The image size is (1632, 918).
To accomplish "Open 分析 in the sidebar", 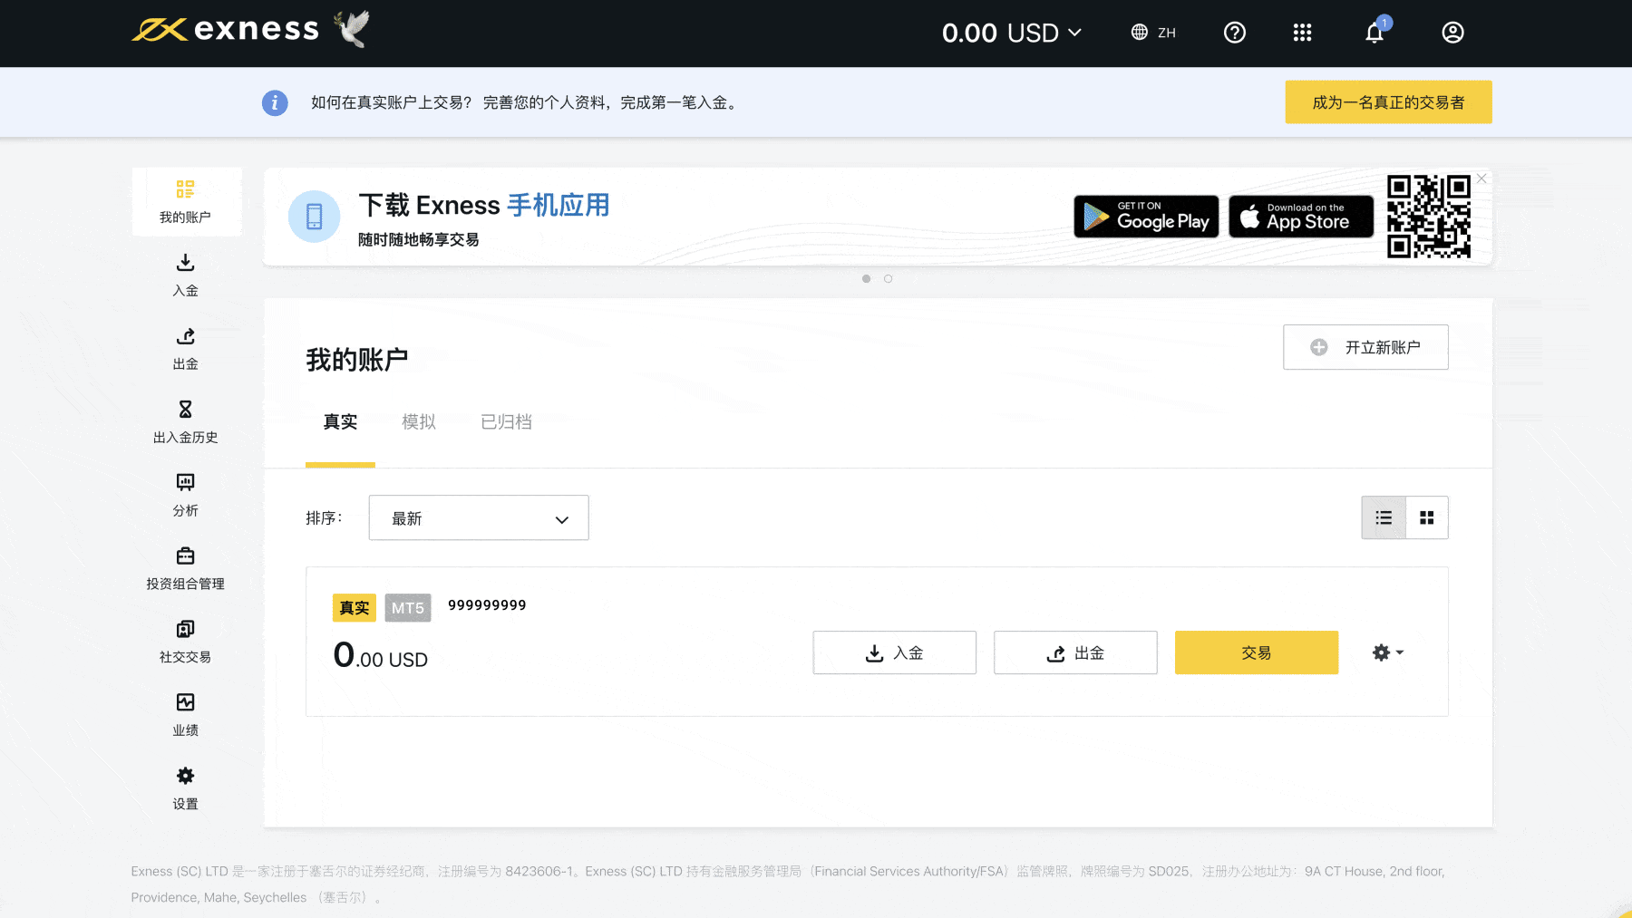I will pyautogui.click(x=186, y=496).
